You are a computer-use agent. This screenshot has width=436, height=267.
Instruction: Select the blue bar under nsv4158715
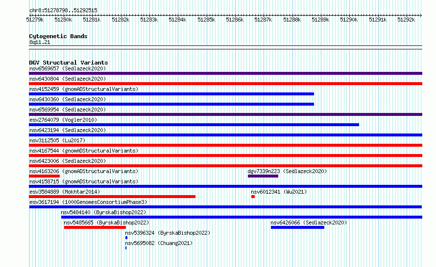pos(225,186)
